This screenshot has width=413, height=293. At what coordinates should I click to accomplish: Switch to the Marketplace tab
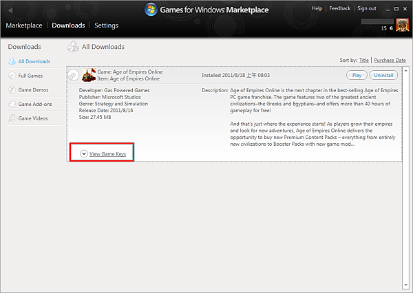pyautogui.click(x=24, y=25)
